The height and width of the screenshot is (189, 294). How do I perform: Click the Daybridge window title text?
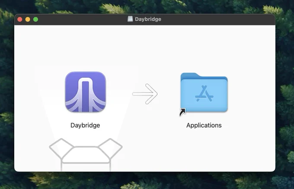click(x=148, y=19)
